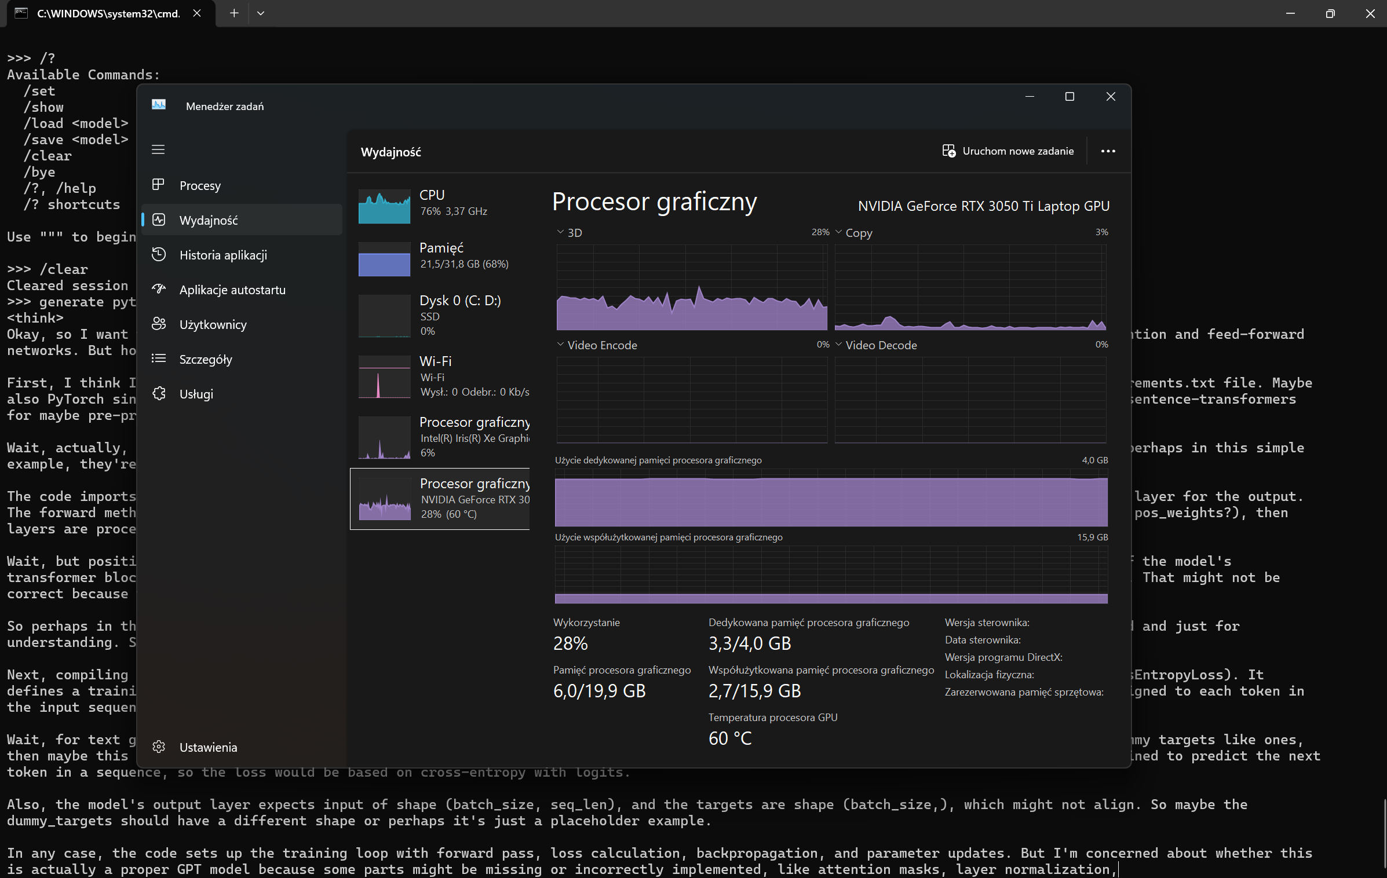Click 'NVIDIA GeForce RTX 3050 Ti Laptop GPU' title

click(983, 206)
